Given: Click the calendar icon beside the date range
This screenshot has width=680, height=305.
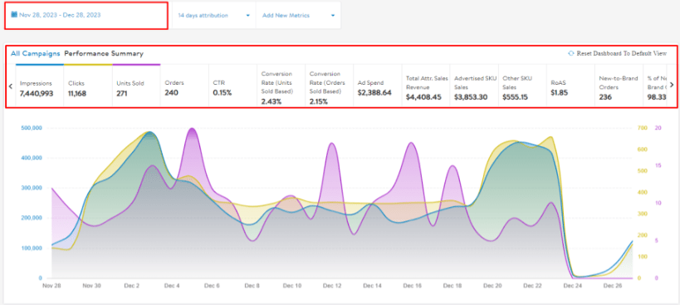Looking at the screenshot, I should pyautogui.click(x=14, y=15).
